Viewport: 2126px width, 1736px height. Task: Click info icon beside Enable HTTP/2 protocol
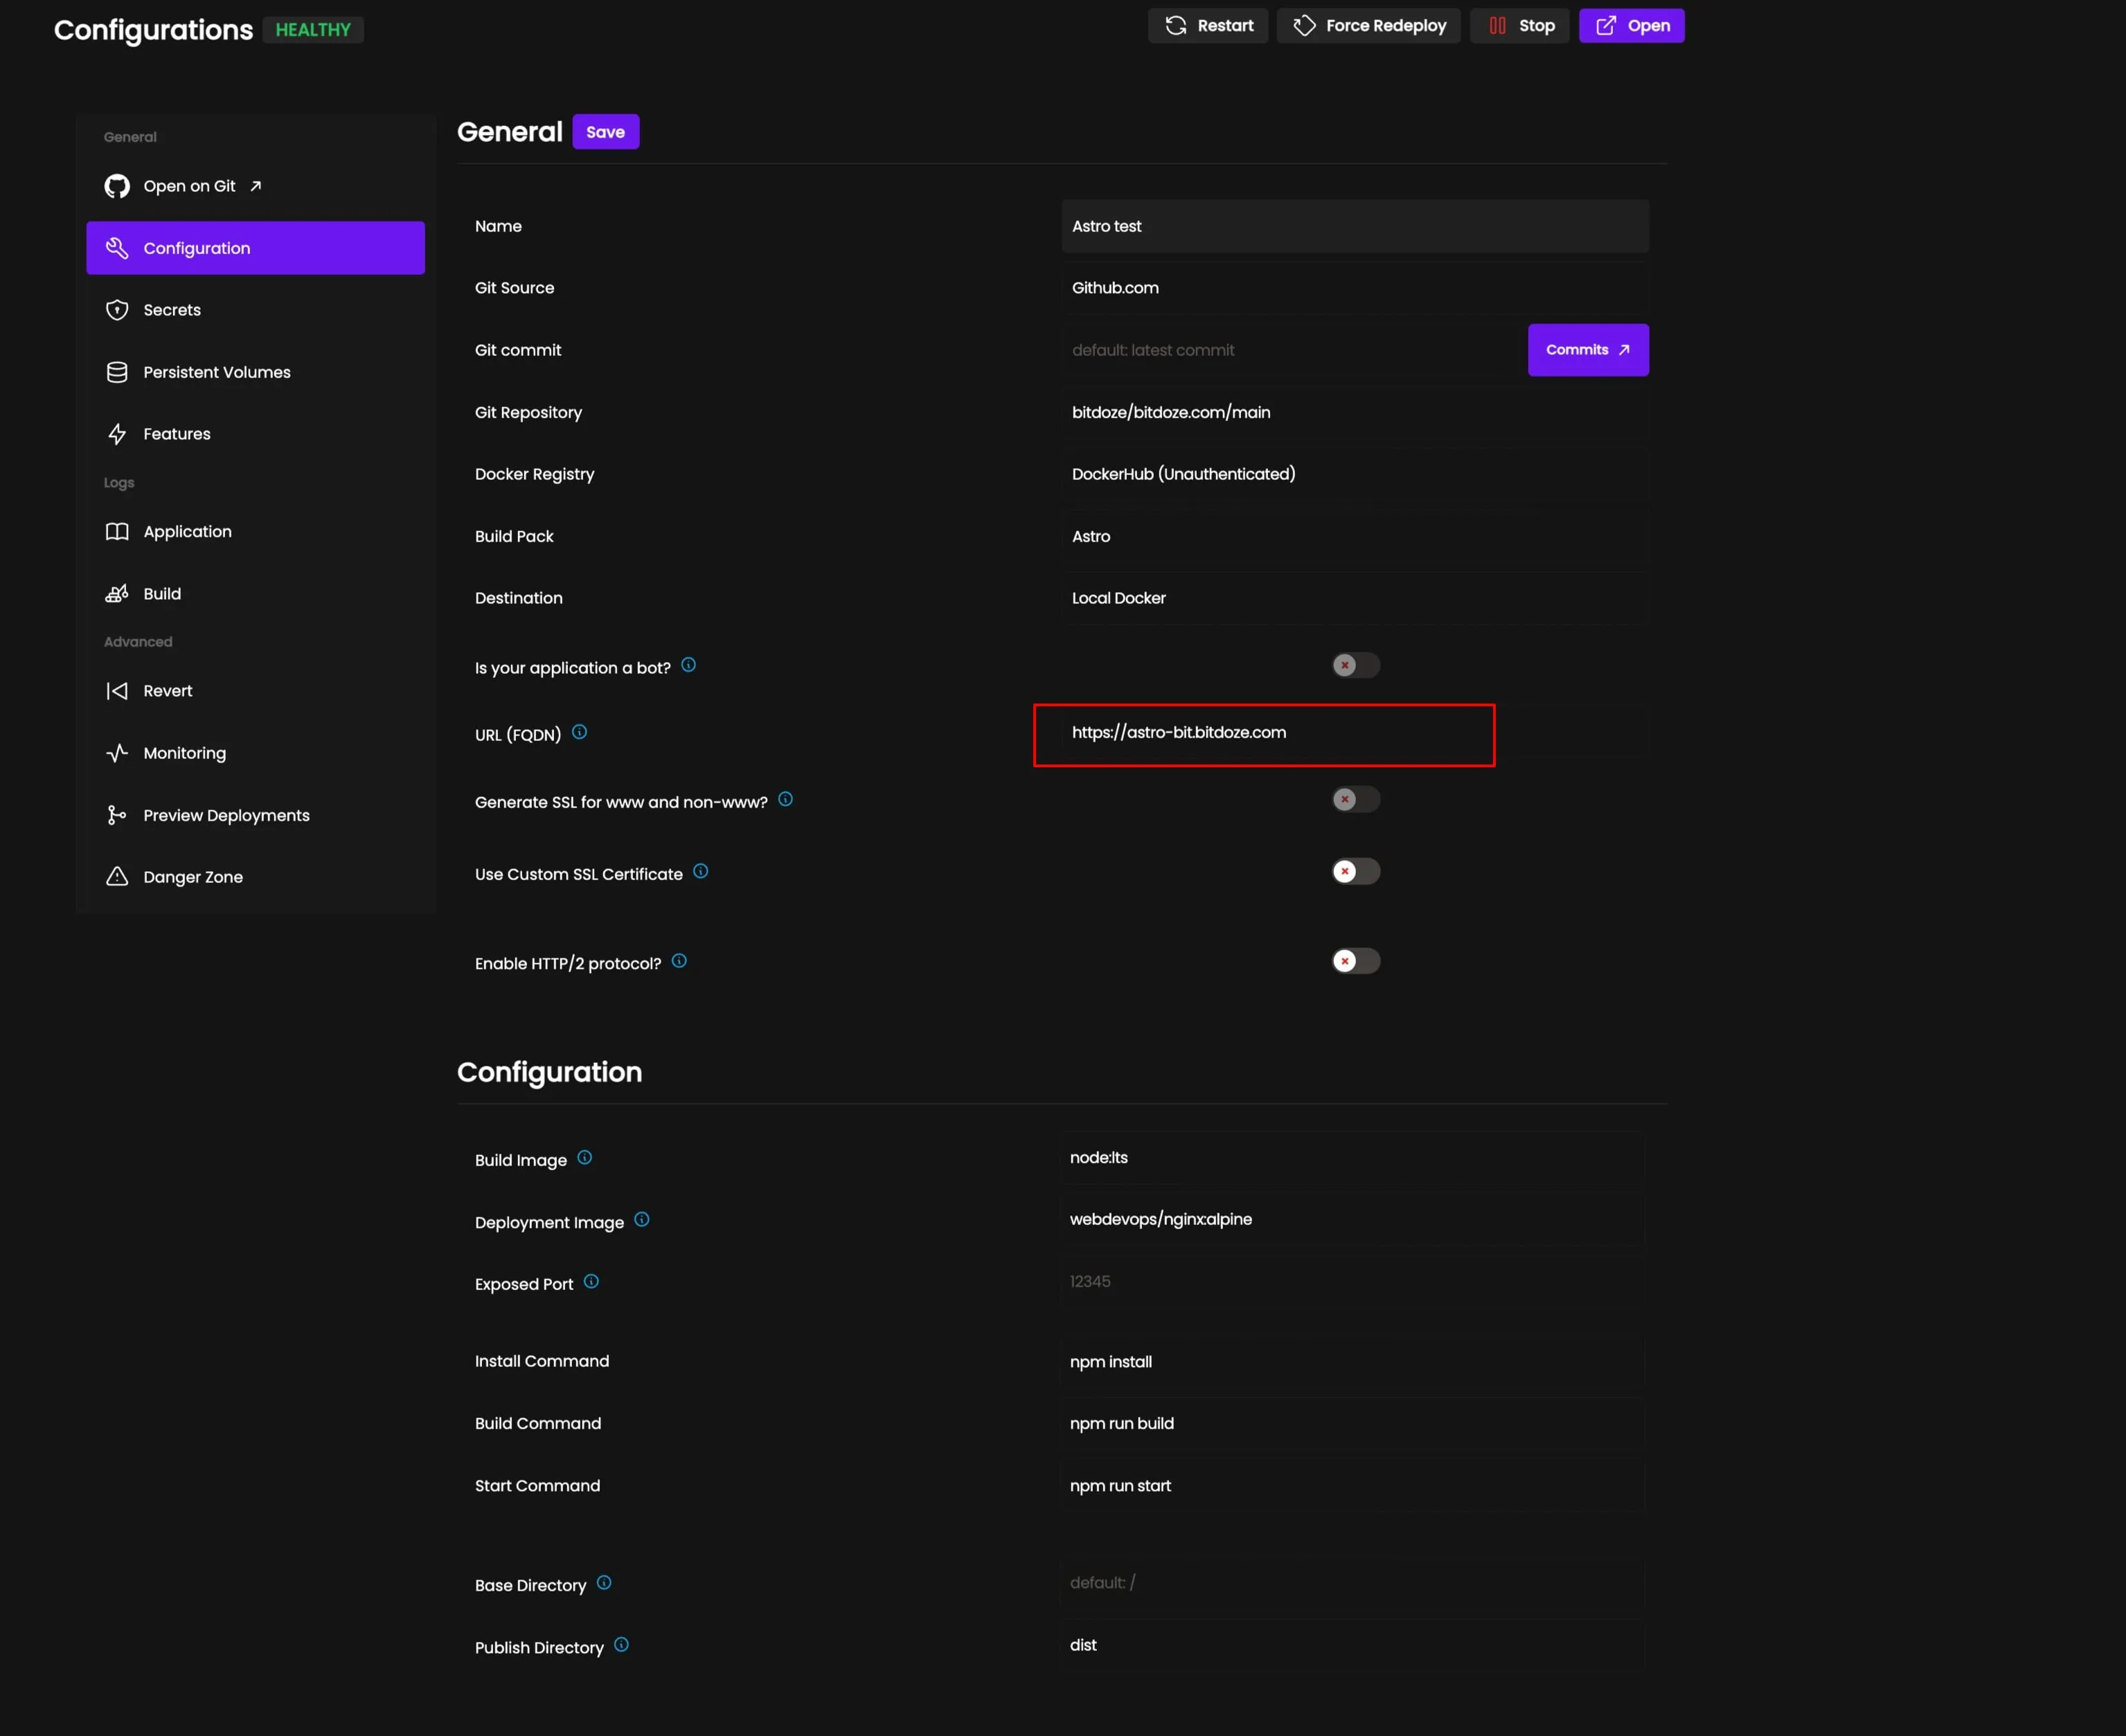(679, 961)
